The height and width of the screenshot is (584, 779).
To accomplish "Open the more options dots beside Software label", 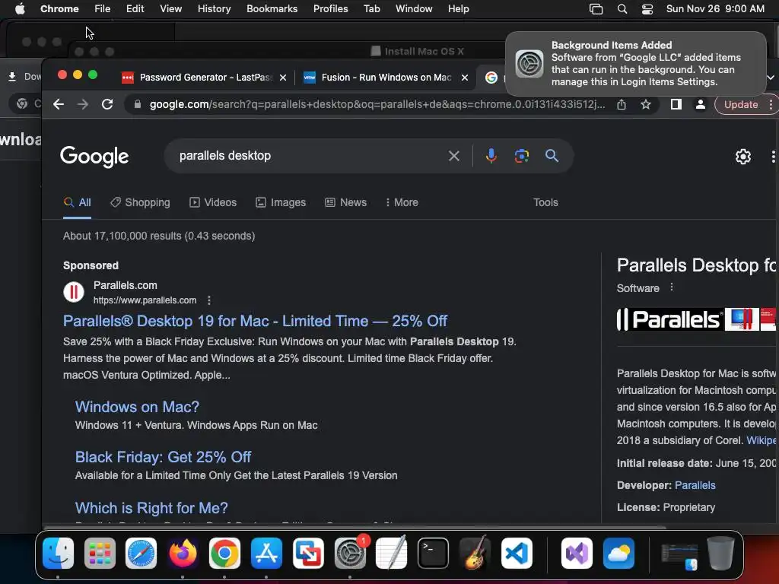I will click(672, 287).
